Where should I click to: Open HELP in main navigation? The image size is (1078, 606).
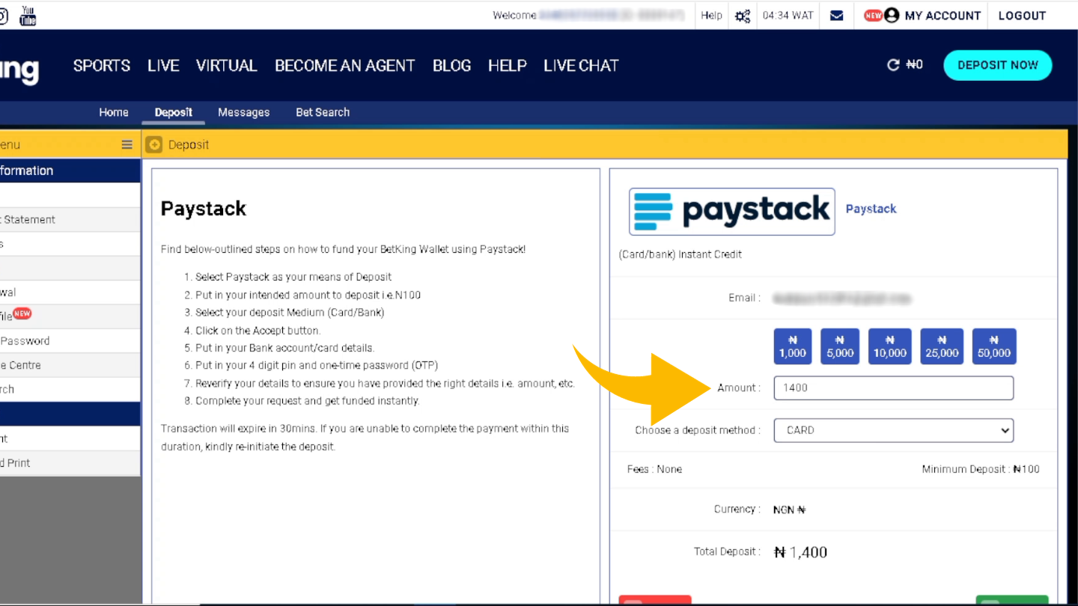coord(508,66)
